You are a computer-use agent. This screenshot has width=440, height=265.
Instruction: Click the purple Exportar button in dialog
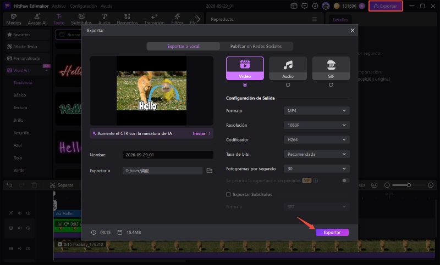pos(332,232)
